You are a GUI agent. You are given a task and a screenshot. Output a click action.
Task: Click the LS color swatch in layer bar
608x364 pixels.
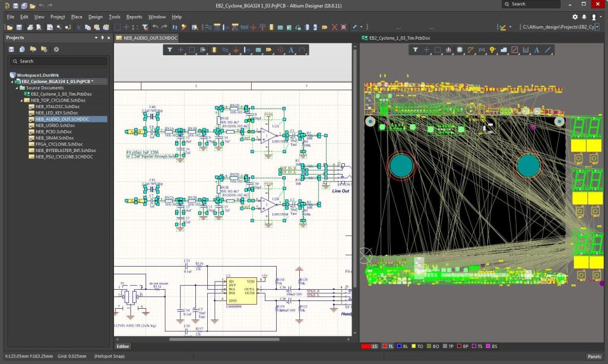click(x=366, y=346)
